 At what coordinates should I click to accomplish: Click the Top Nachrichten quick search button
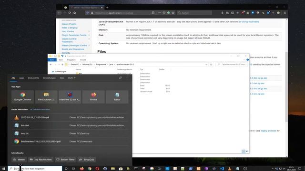pos(41,160)
